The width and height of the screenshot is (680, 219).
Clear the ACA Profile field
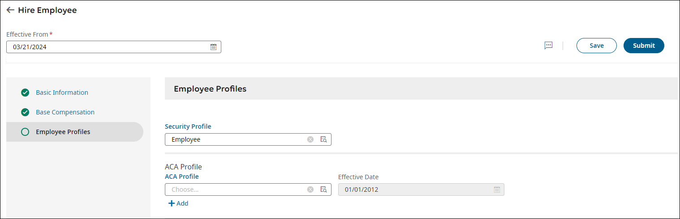click(x=310, y=190)
